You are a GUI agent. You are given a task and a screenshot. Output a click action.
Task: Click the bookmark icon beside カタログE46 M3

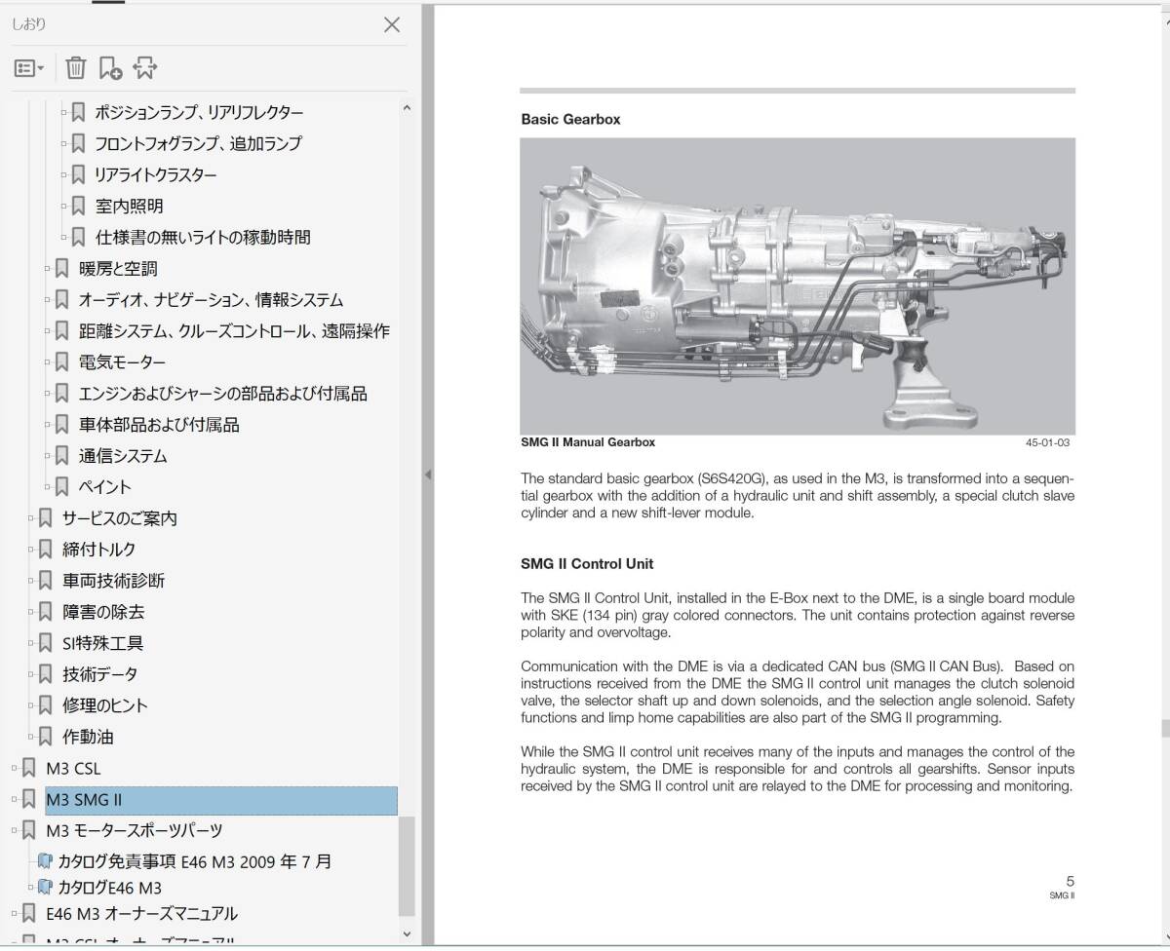(x=45, y=888)
